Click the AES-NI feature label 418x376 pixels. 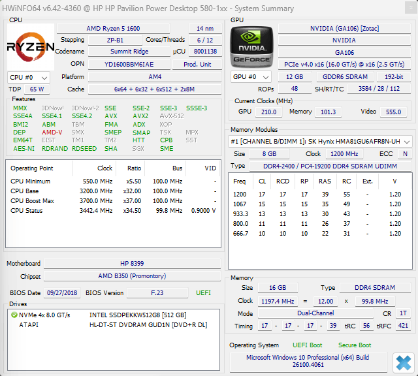(x=24, y=149)
